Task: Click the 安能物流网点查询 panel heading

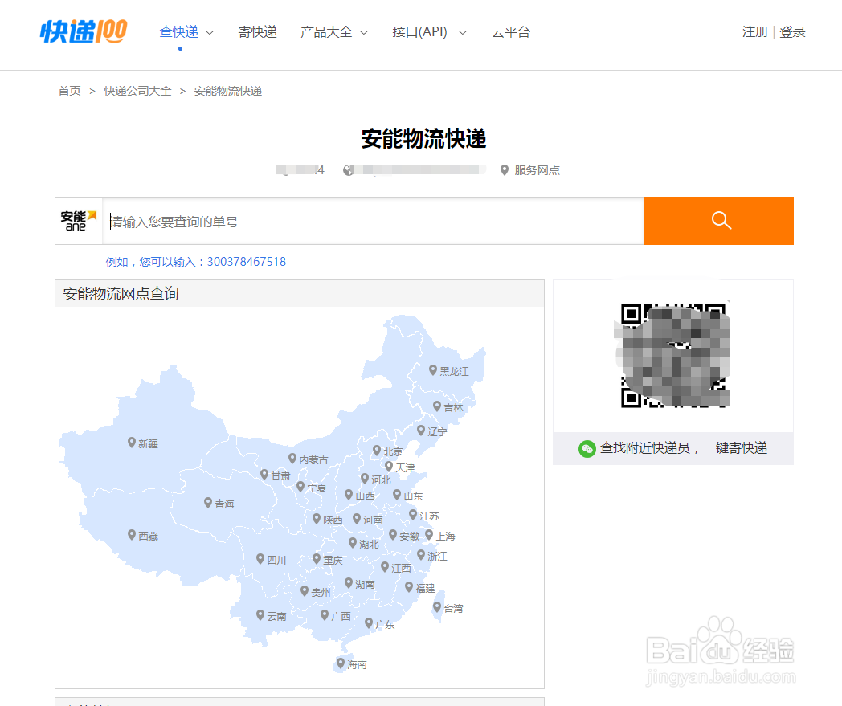Action: click(121, 294)
